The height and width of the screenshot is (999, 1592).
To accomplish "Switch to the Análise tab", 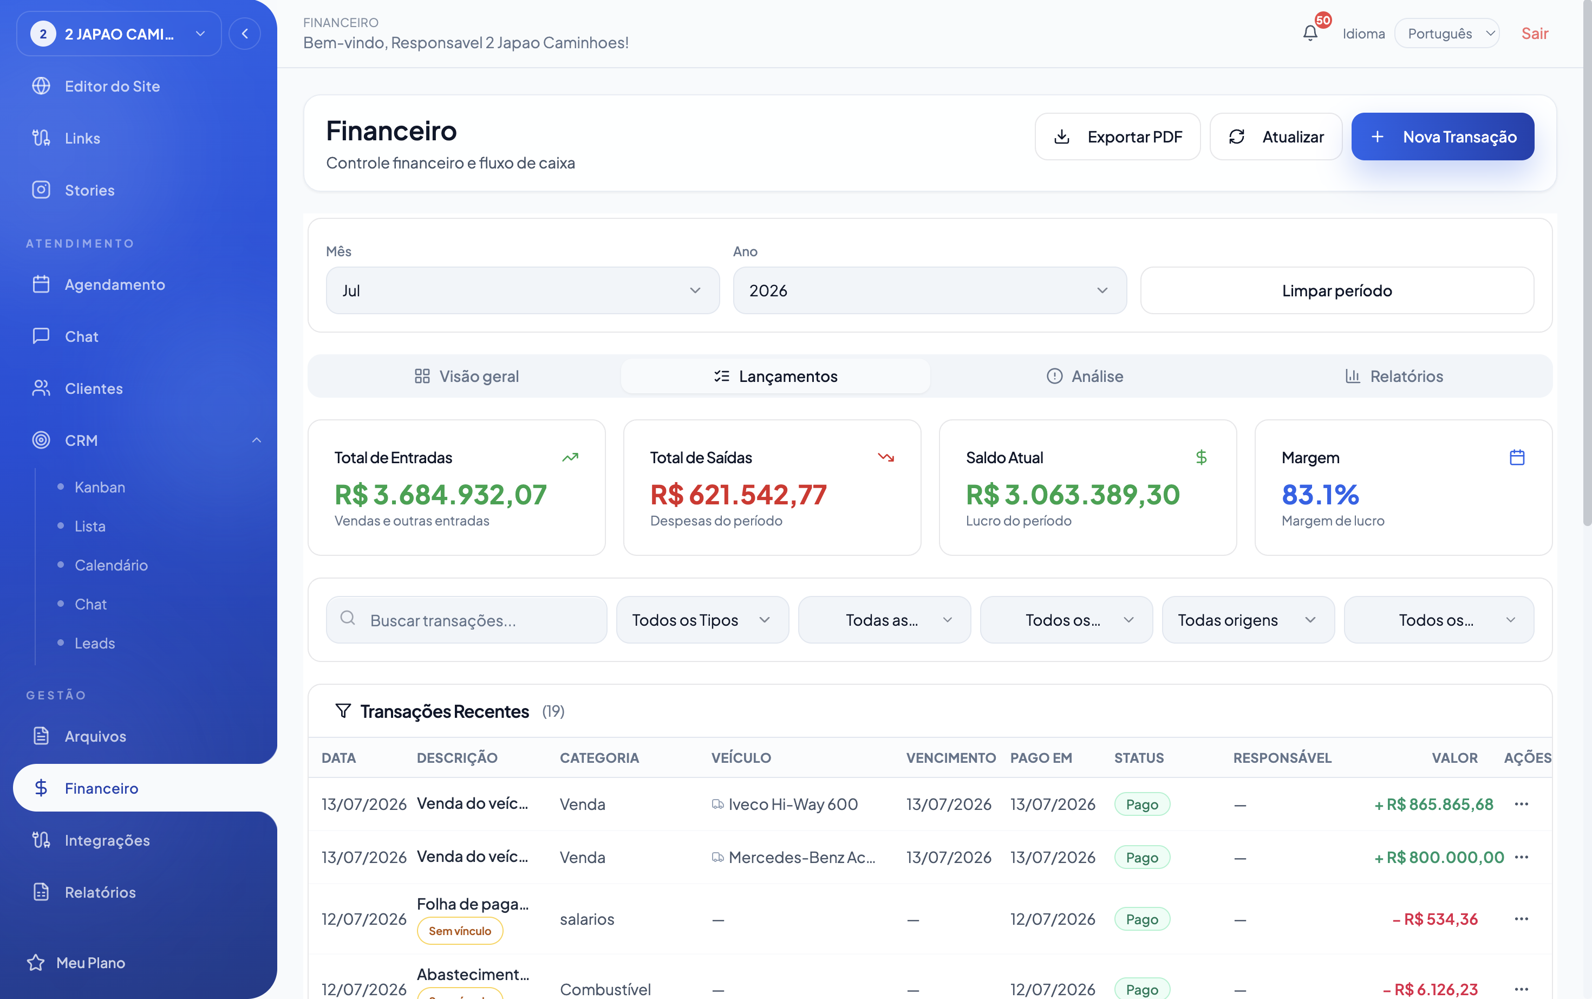I will pos(1084,376).
